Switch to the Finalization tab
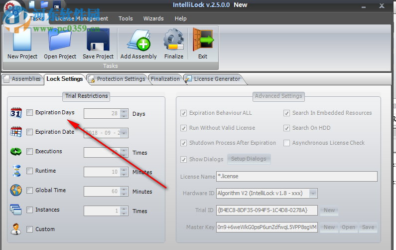Image resolution: width=396 pixels, height=250 pixels. (x=165, y=79)
